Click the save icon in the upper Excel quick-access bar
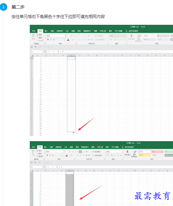The height and width of the screenshot is (206, 173). [32, 47]
